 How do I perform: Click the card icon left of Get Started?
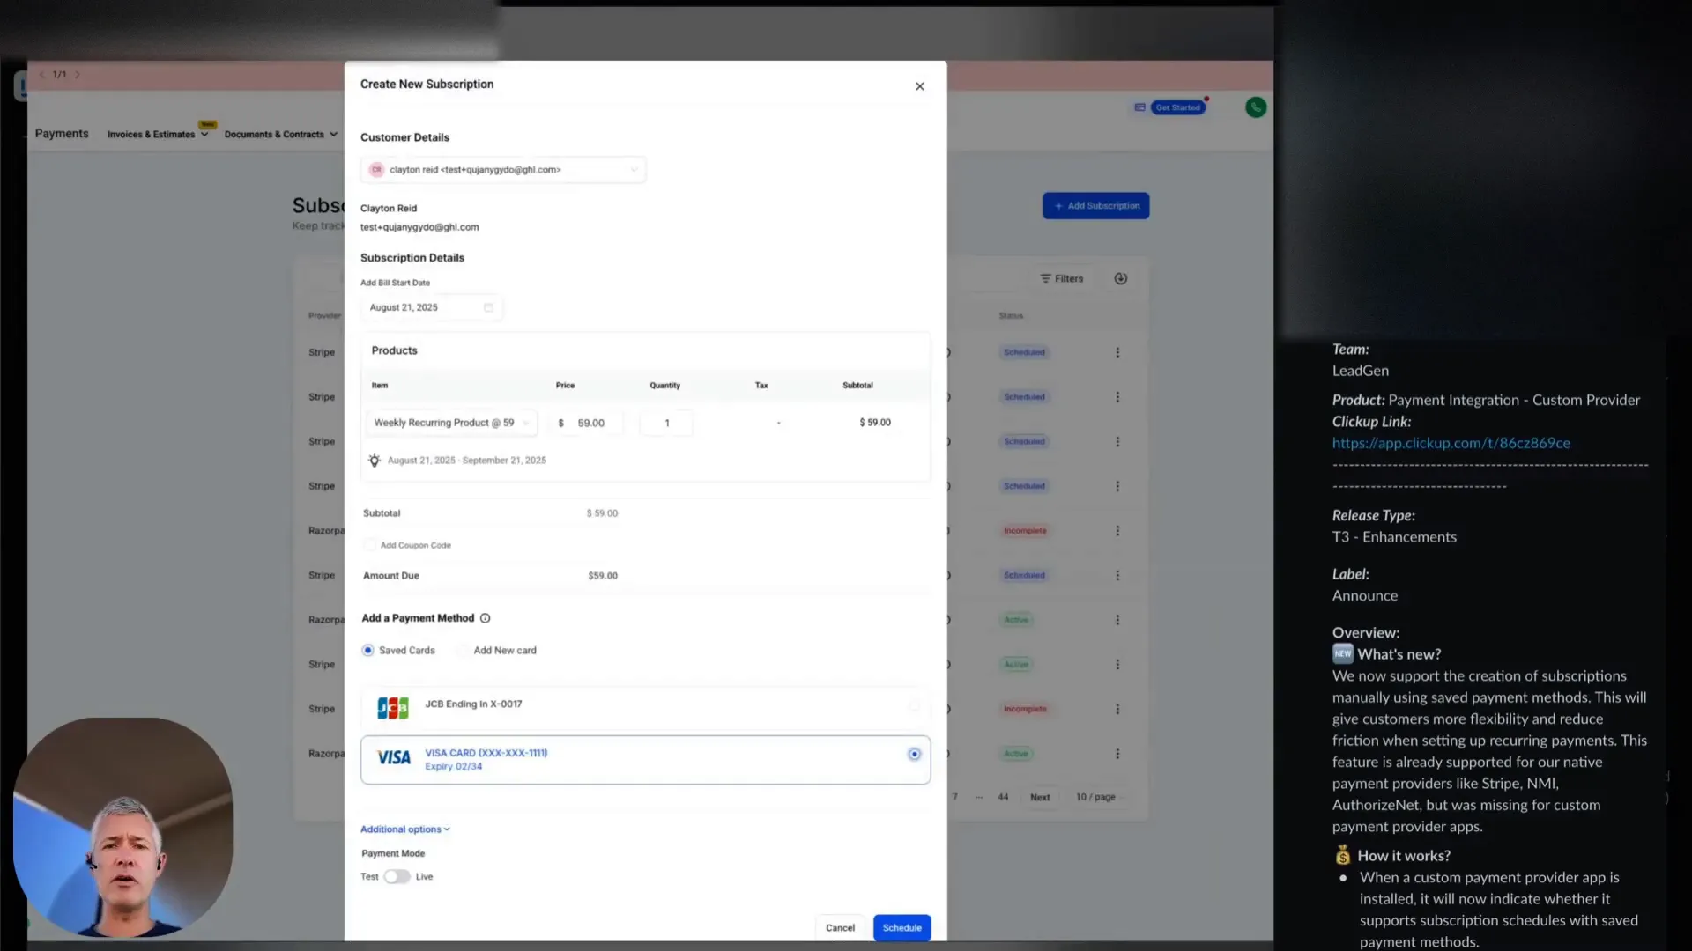point(1139,107)
